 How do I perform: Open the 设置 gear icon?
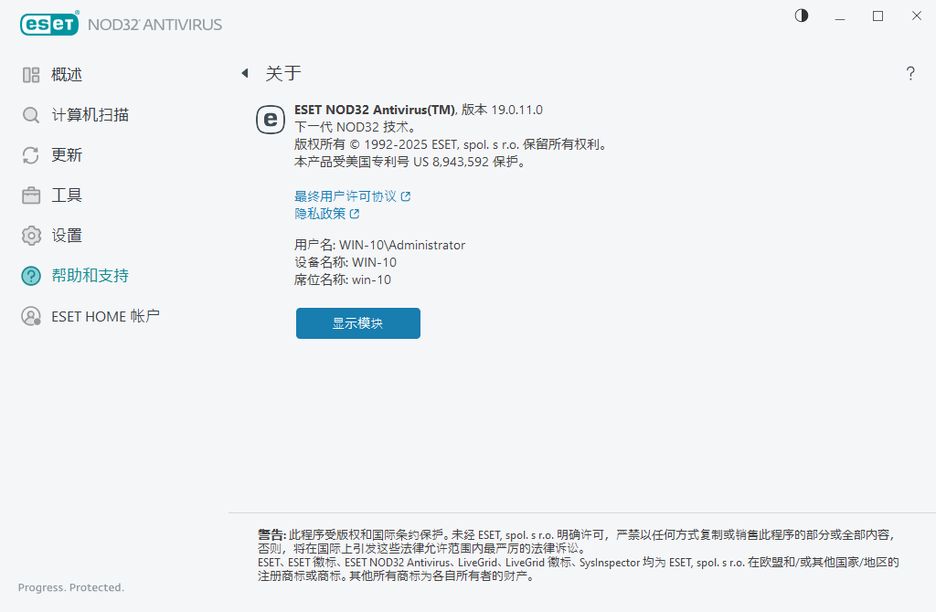coord(27,235)
